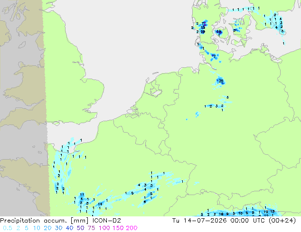Click the '49' precipitation value over Denmark

point(219,31)
